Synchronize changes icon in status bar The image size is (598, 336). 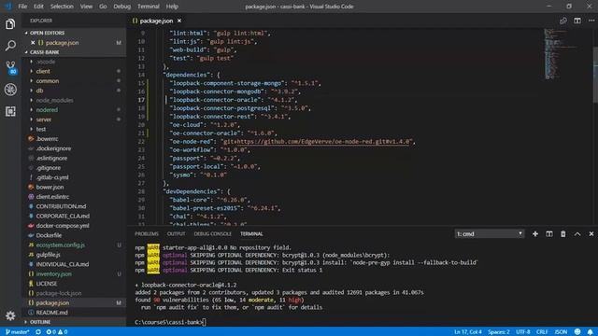point(38,332)
